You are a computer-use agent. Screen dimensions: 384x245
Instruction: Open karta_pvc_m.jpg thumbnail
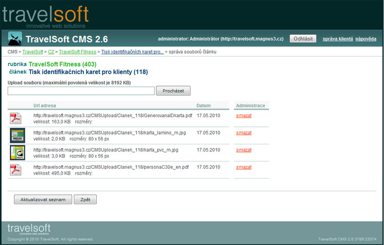(x=17, y=153)
